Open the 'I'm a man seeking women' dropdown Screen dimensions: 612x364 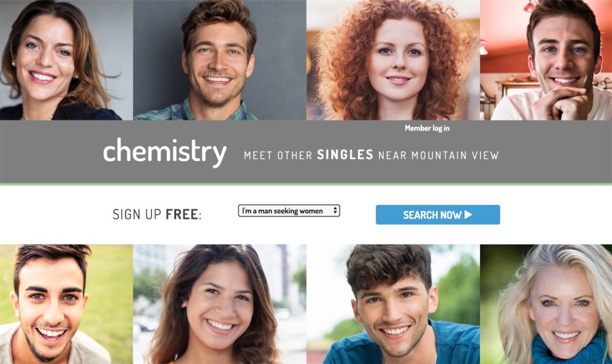289,211
